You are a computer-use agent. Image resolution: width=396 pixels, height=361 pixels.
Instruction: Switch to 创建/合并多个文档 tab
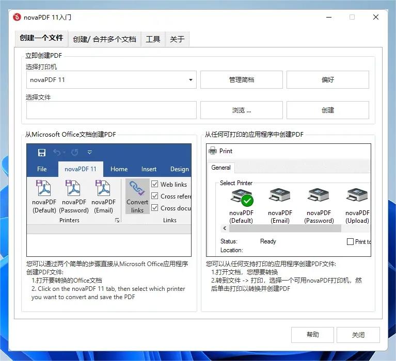104,39
